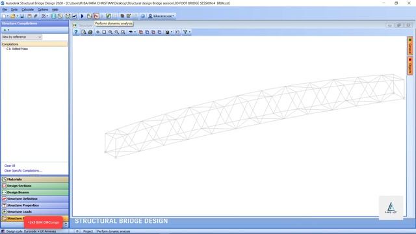Open the Materials navigation pane
This screenshot has height=234, width=416.
pos(34,179)
